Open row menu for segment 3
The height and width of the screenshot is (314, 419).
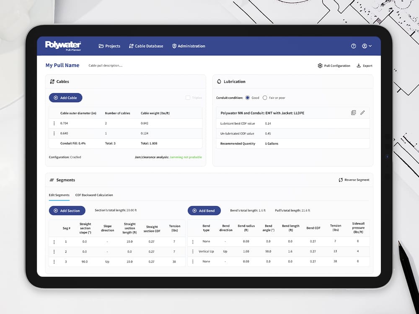coord(54,262)
